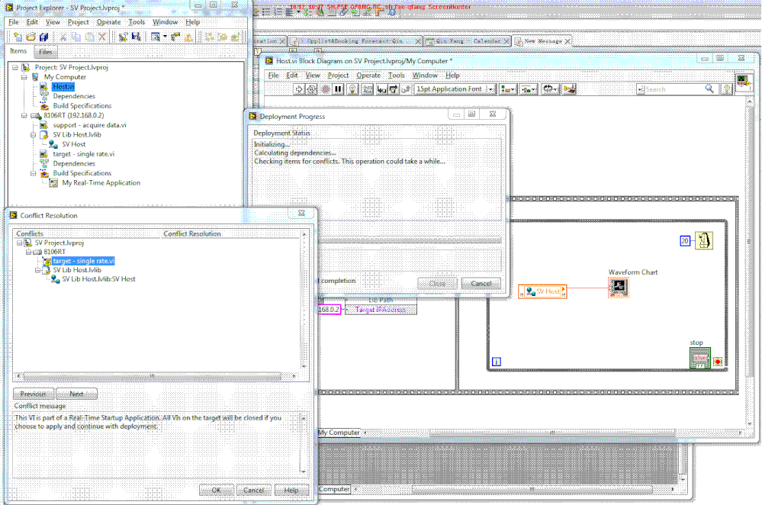Click IP string constant 168.0.2

329,310
